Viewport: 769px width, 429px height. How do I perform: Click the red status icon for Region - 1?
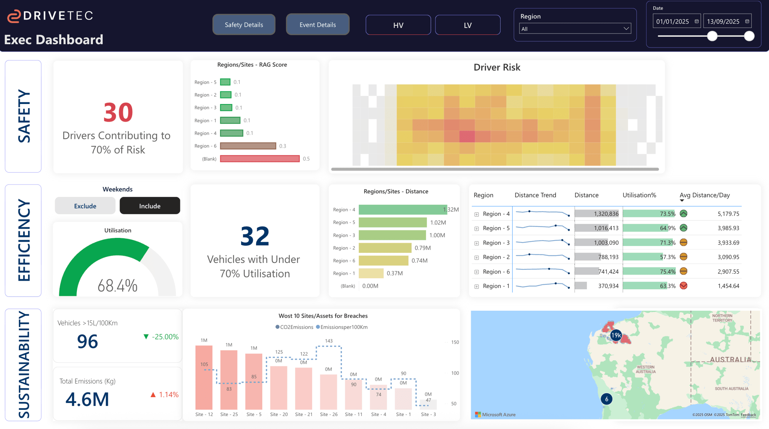683,286
